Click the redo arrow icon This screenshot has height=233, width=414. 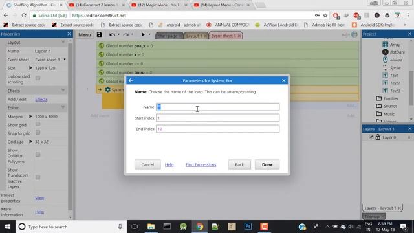[126, 34]
